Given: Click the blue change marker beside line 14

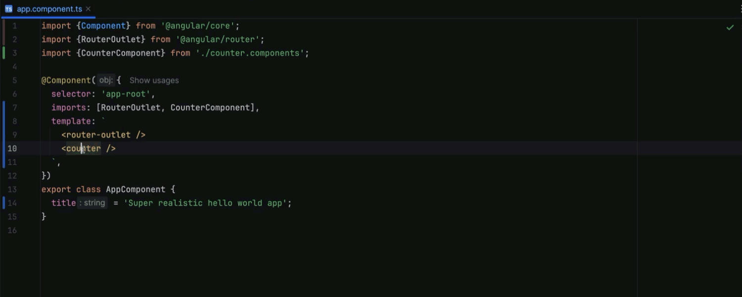Looking at the screenshot, I should coord(4,203).
